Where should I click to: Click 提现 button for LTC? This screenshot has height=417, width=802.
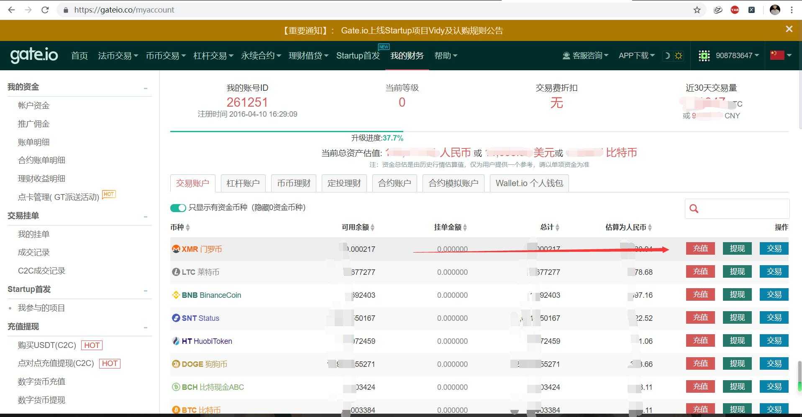(737, 271)
